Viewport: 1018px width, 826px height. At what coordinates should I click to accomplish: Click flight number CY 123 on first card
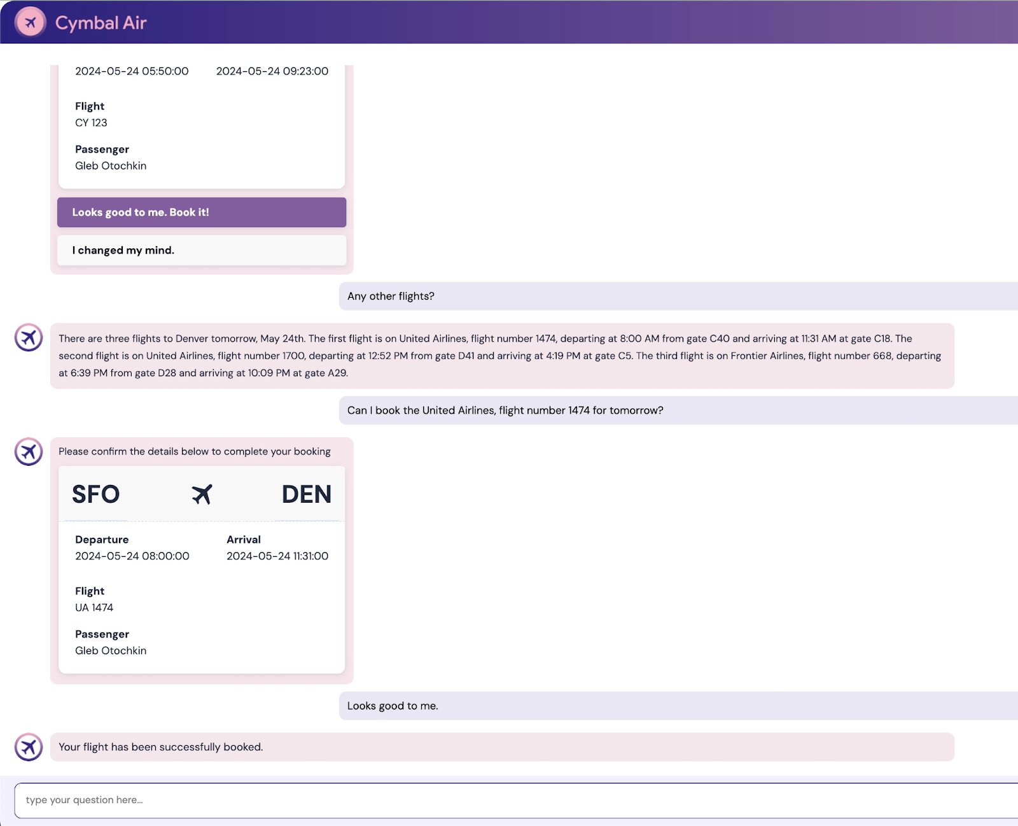click(91, 123)
